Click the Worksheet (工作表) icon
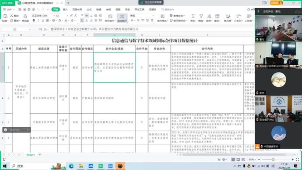 [x=249, y=16]
